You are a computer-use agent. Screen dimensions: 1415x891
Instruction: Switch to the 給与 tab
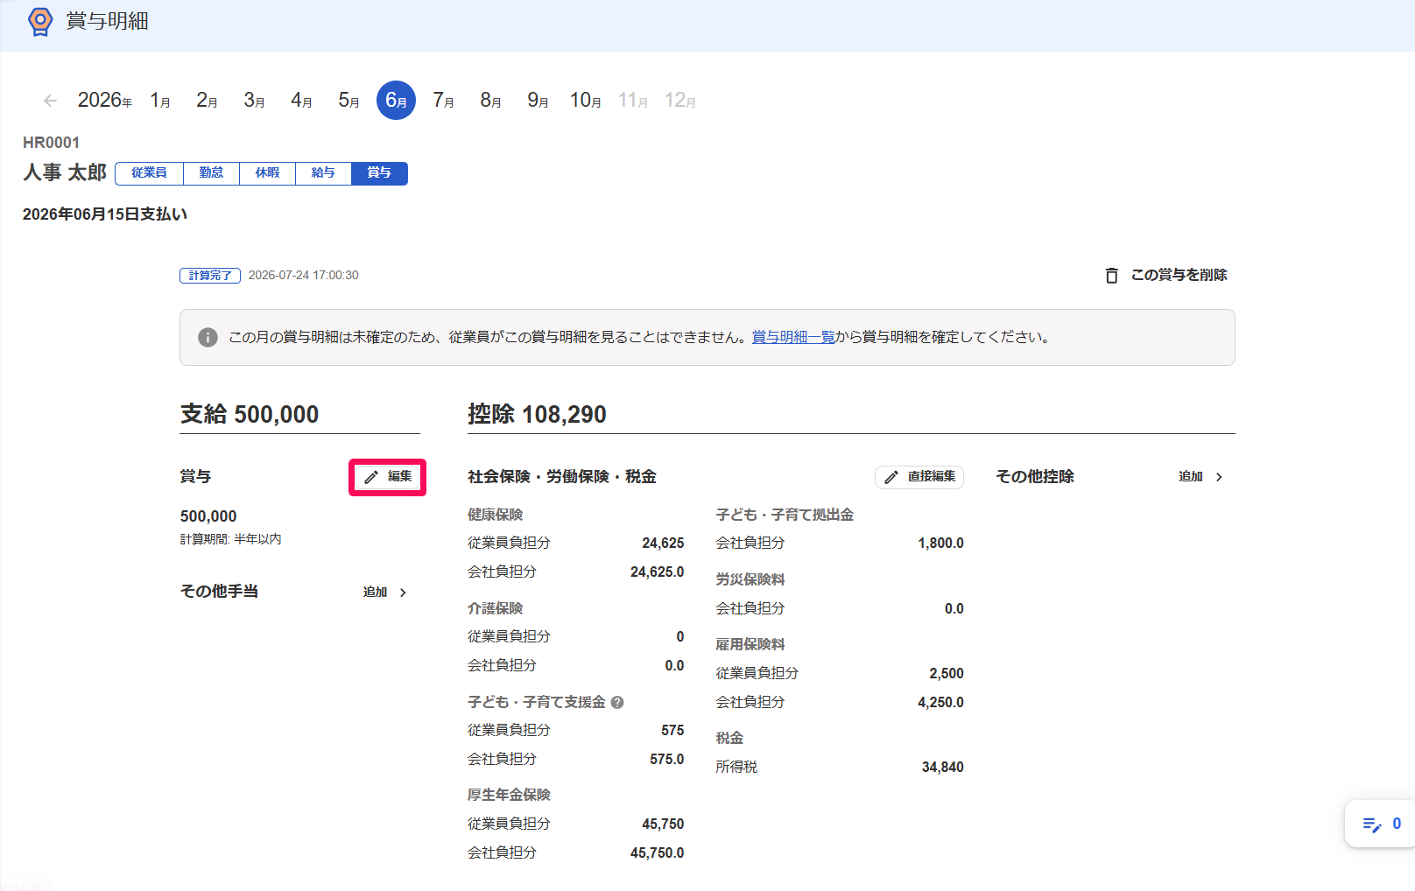point(323,173)
